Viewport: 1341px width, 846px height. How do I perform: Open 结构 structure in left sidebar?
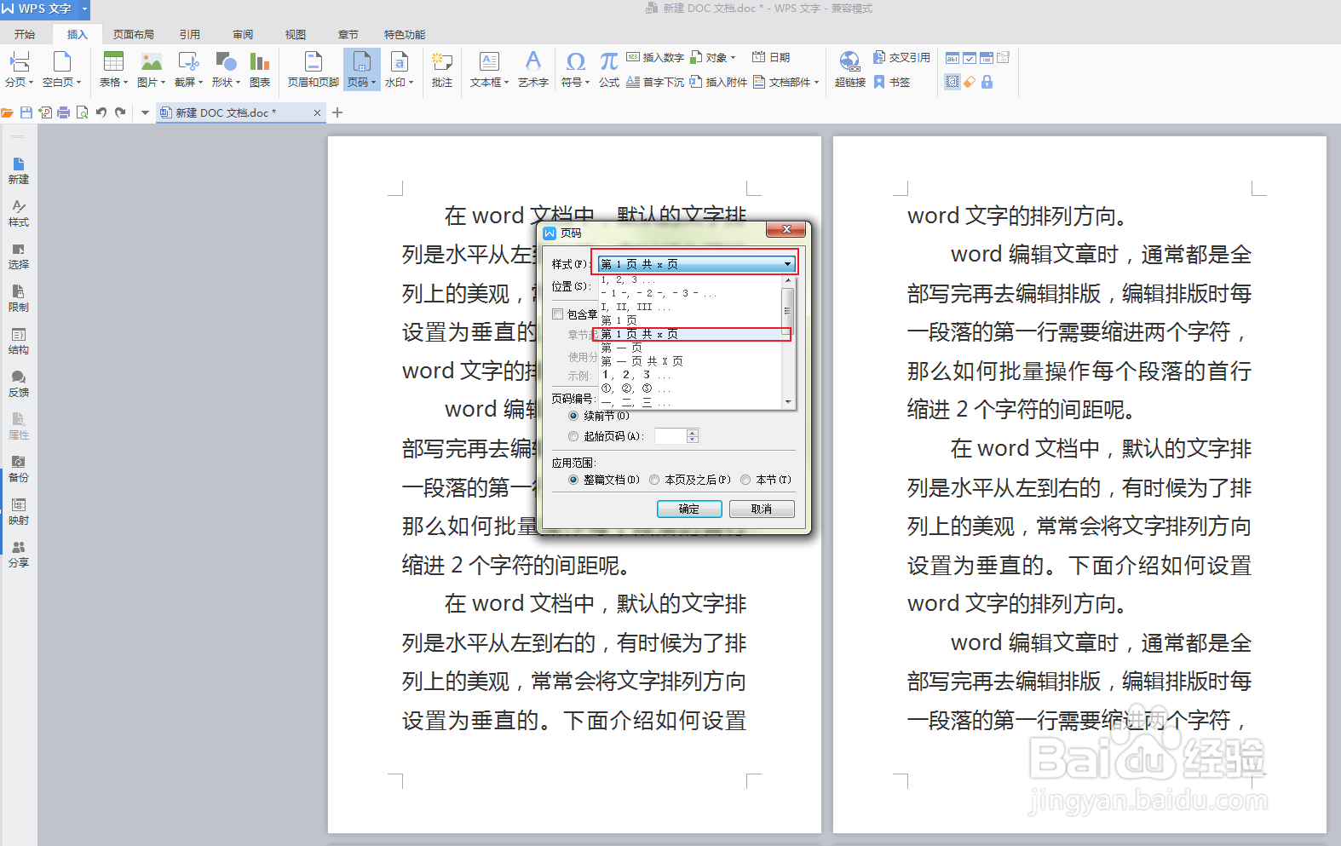tap(19, 341)
